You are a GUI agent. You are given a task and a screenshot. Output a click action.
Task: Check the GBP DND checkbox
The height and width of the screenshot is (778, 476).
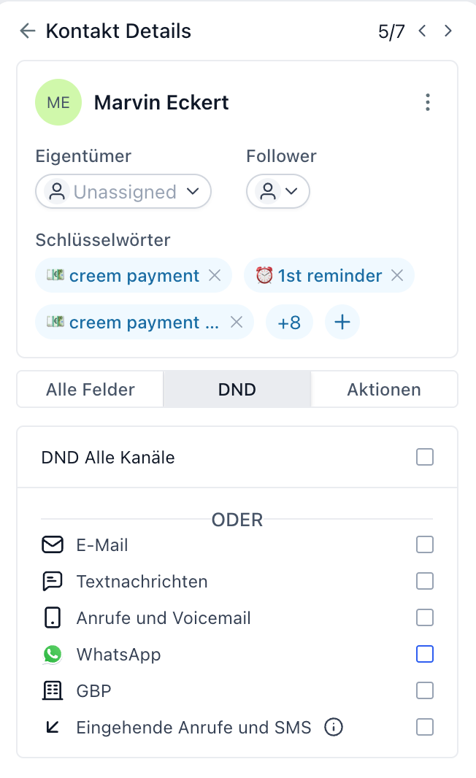[425, 690]
